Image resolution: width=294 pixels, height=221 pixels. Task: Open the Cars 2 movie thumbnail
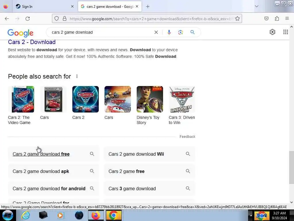pos(86,99)
